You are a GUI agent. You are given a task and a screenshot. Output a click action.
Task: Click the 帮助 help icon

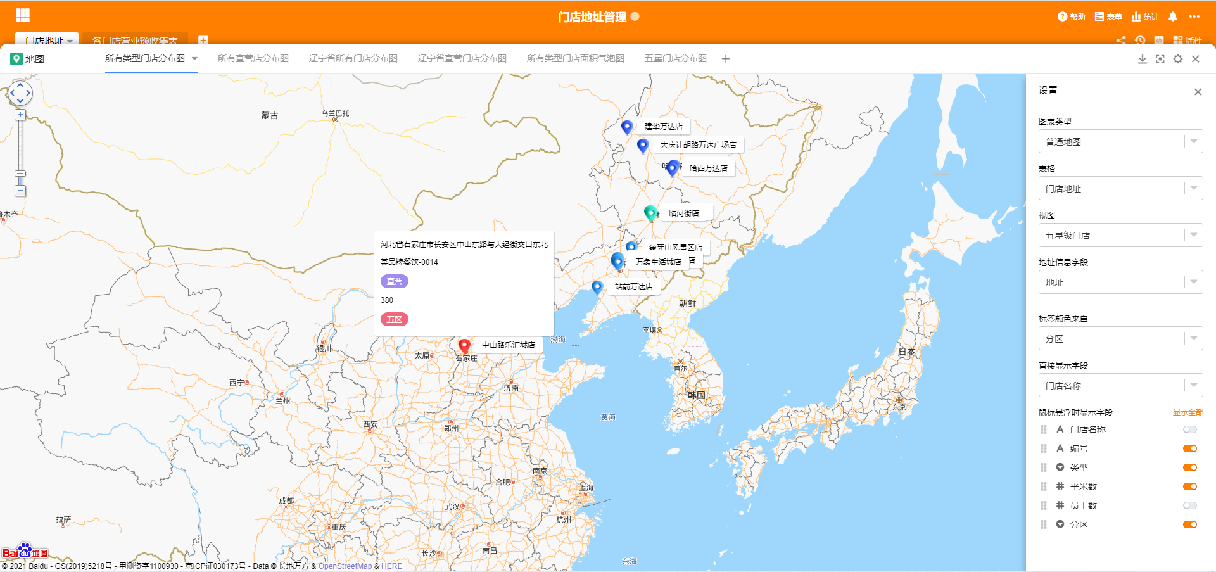click(x=1071, y=17)
